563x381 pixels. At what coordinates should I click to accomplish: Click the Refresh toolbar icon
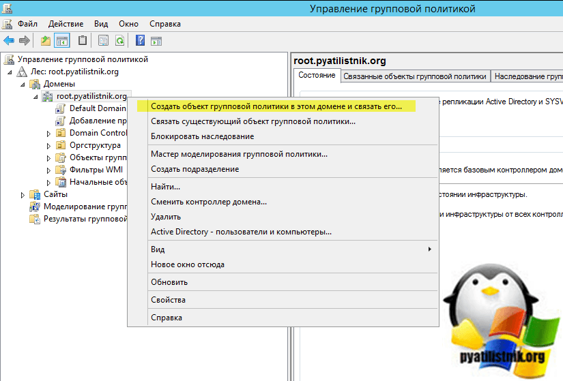click(119, 41)
